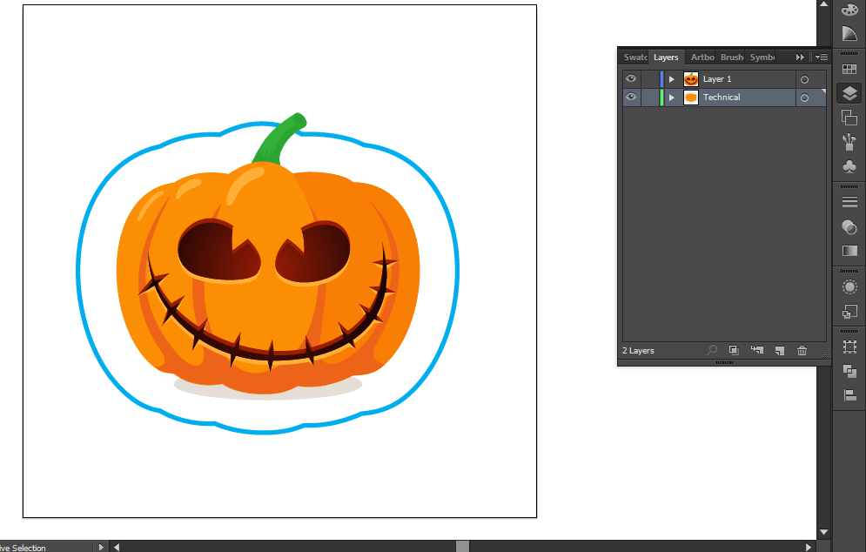Click Create New Sublayer icon

point(757,351)
